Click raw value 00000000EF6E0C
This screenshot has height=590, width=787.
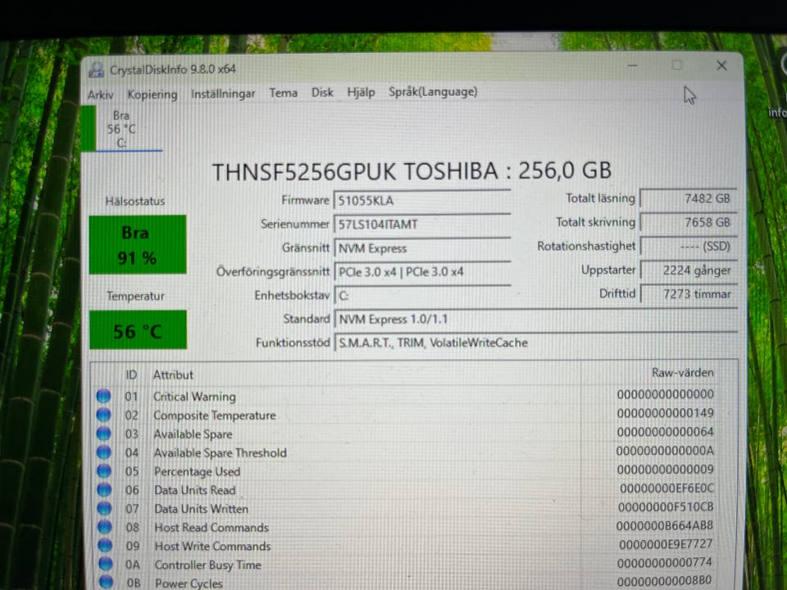click(666, 488)
